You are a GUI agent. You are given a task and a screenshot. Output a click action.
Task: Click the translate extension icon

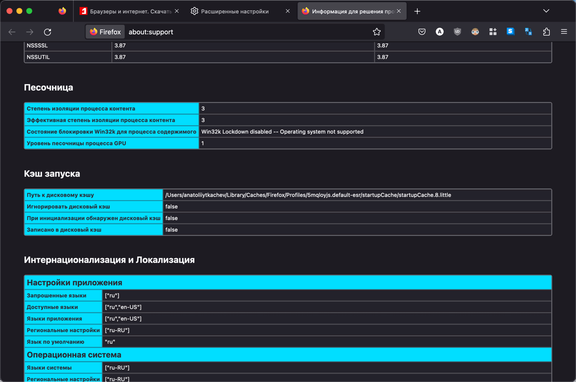[x=528, y=32]
